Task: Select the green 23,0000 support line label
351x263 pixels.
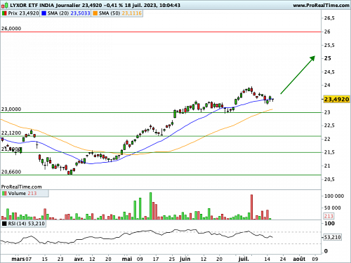Action: (11, 109)
